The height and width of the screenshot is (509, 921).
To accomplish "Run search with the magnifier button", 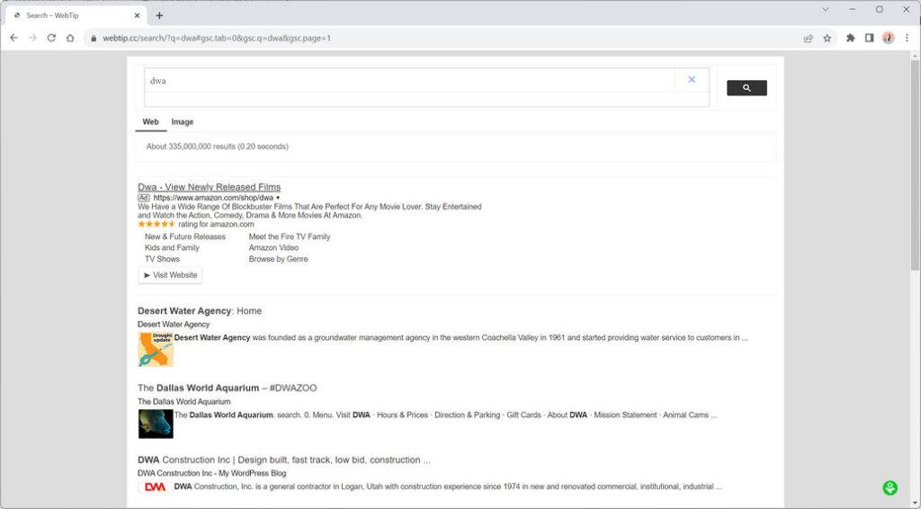I will 747,88.
